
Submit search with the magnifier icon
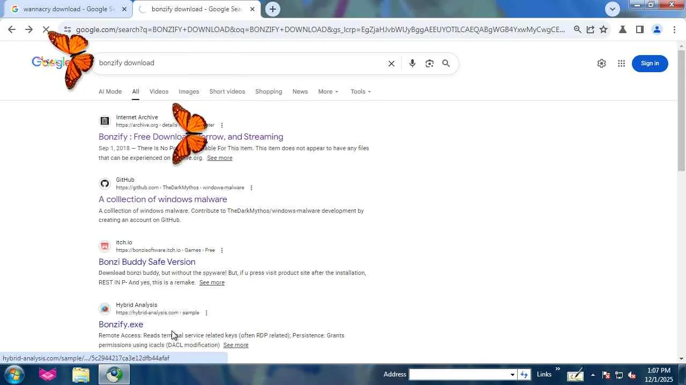point(446,64)
